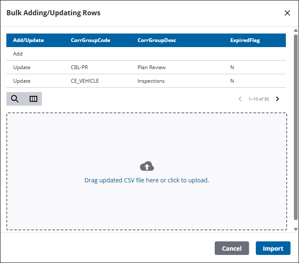This screenshot has width=299, height=263.
Task: Click the vertical scrollbar thumb
Action: (296, 127)
